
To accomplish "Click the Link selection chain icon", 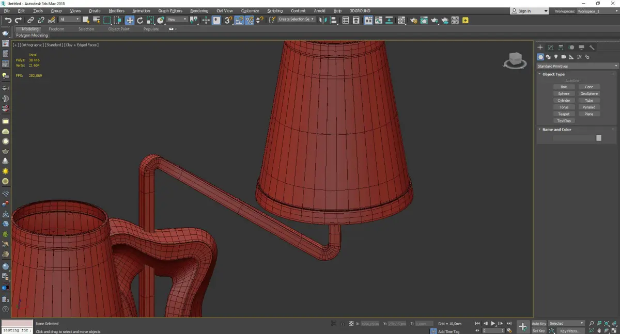I will coord(30,20).
